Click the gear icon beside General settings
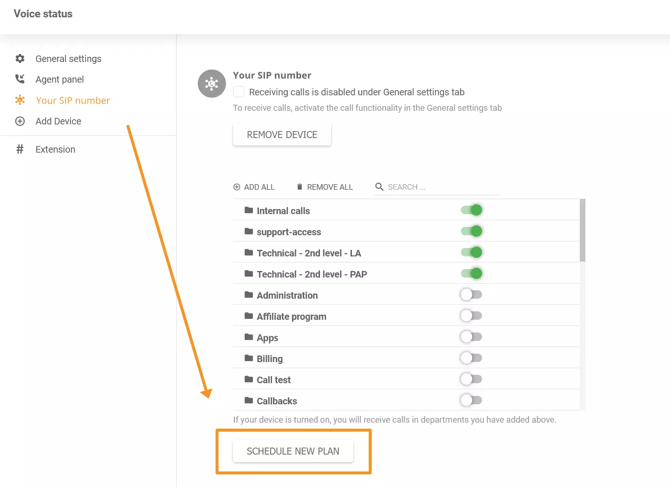The height and width of the screenshot is (487, 670). (x=20, y=58)
